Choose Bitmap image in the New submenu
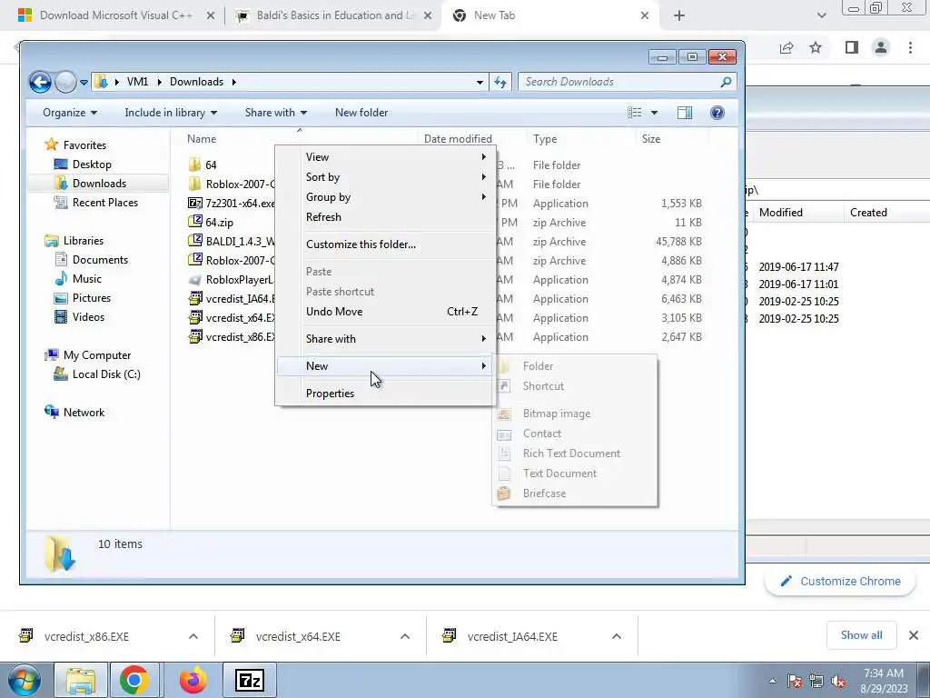 pyautogui.click(x=575, y=414)
